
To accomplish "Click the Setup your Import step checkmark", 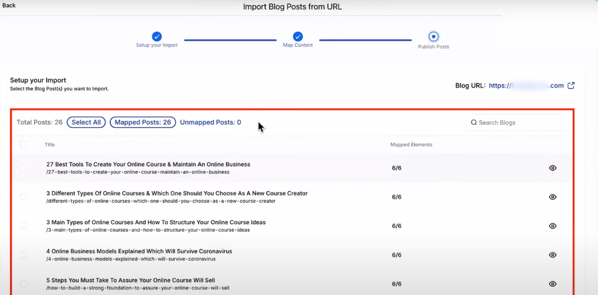I will tap(157, 36).
